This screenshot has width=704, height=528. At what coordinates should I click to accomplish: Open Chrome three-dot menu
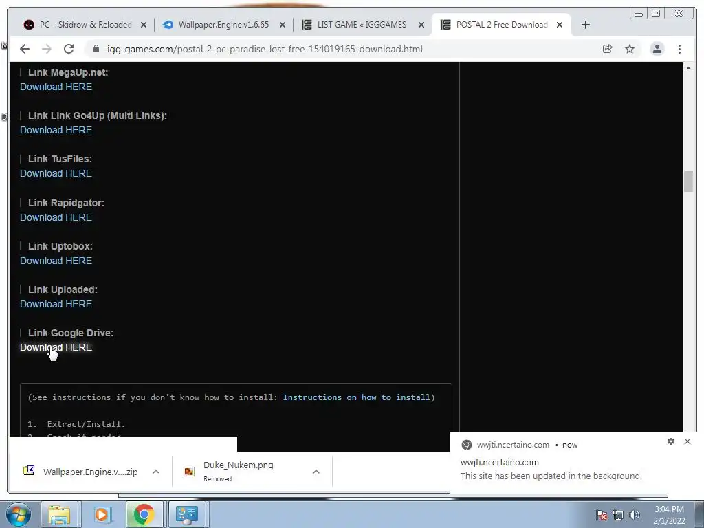pos(680,49)
